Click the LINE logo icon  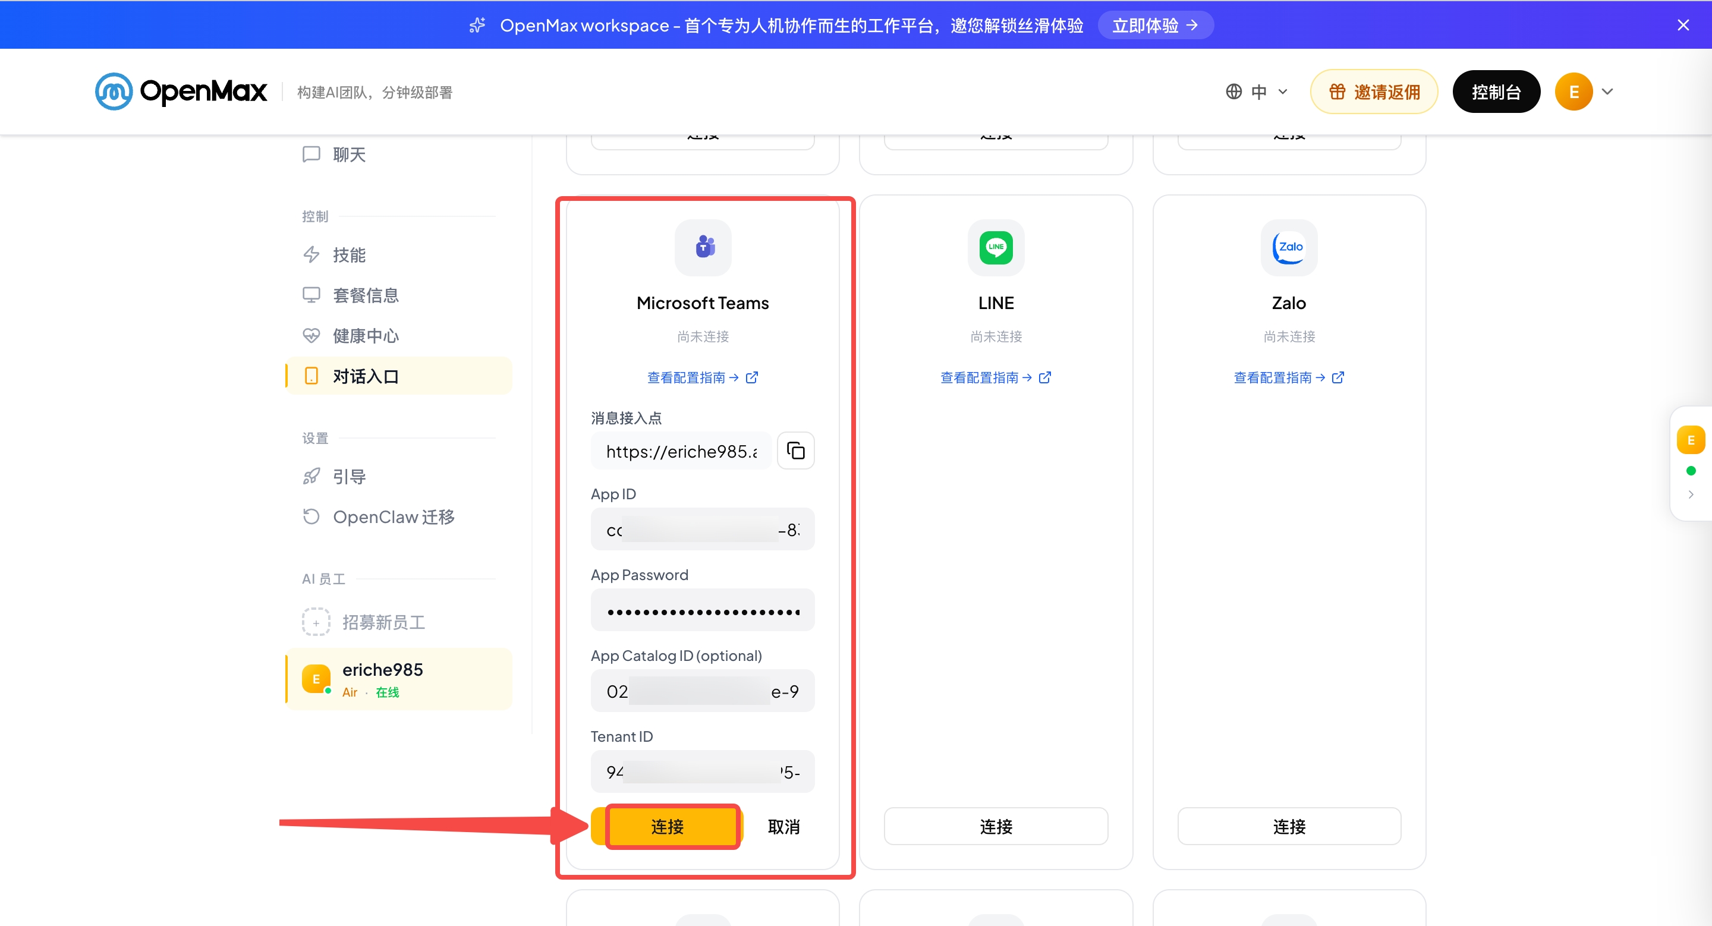pos(996,247)
